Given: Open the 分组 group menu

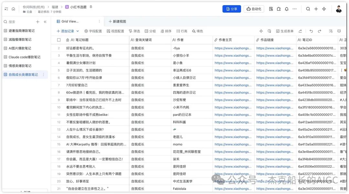Looking at the screenshot, I should [150, 31].
